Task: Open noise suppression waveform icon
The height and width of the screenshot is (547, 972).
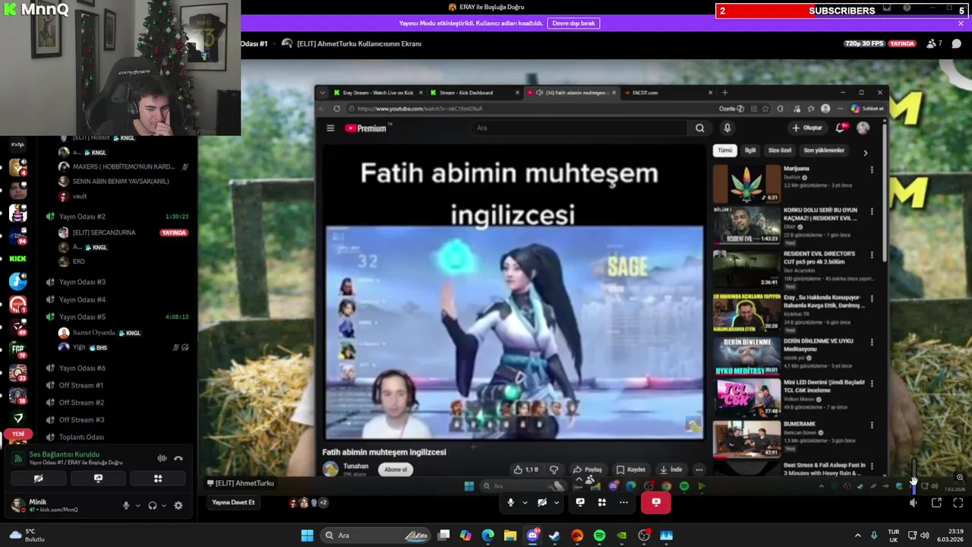Action: click(162, 459)
